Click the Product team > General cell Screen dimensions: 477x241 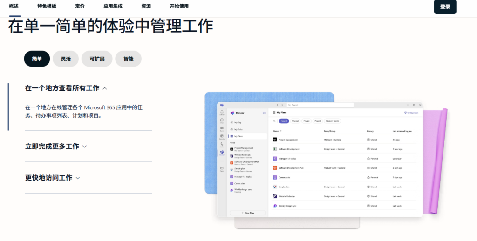pyautogui.click(x=334, y=168)
